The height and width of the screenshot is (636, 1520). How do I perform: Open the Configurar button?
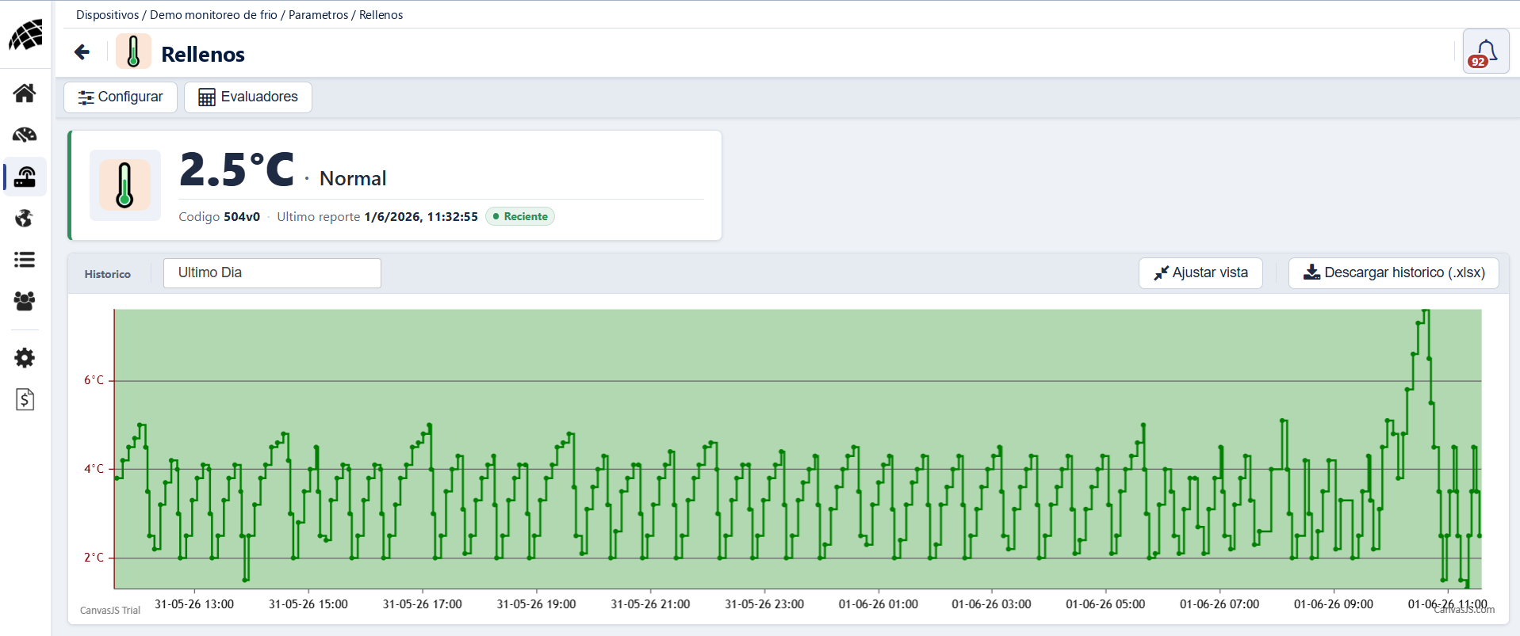pos(121,97)
